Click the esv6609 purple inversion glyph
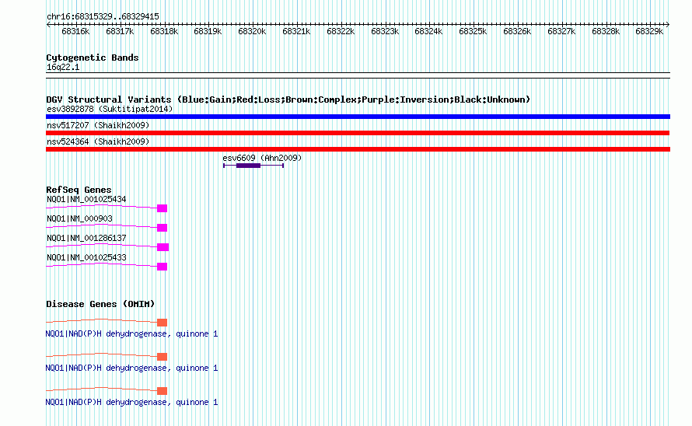This screenshot has width=692, height=426. (x=253, y=166)
